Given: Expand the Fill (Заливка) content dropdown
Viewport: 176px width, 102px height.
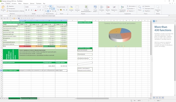Looking at the screenshot, I should (x=134, y=9).
